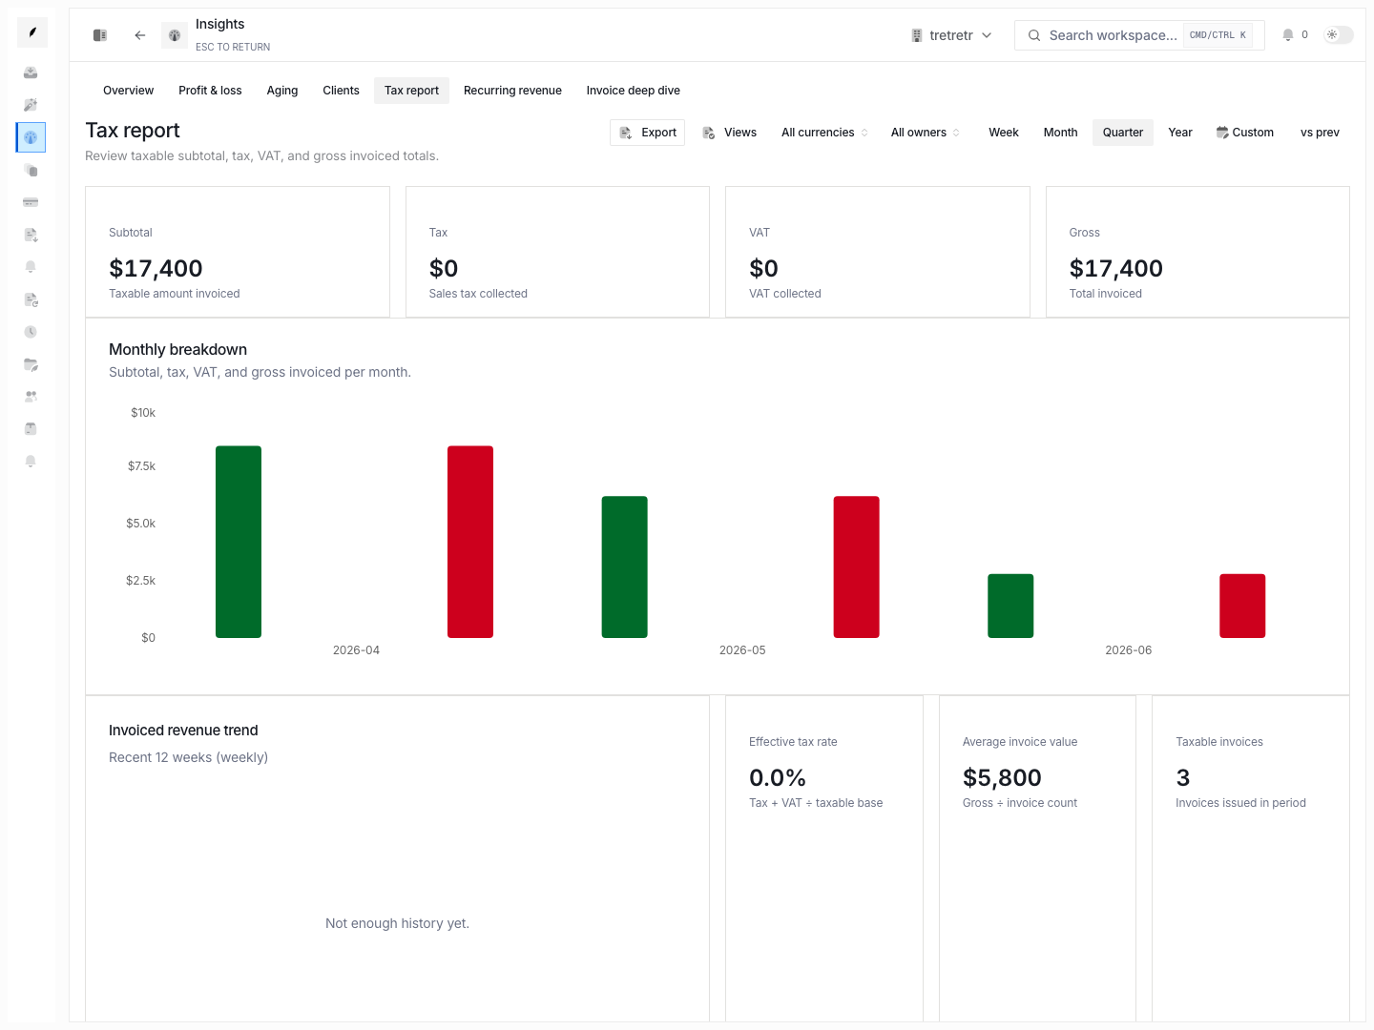Click the first green bar for 2026-04
The image size is (1374, 1030).
(x=239, y=542)
